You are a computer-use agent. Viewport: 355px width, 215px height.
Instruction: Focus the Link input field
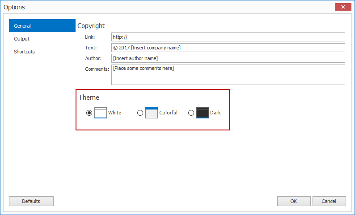[x=228, y=37]
